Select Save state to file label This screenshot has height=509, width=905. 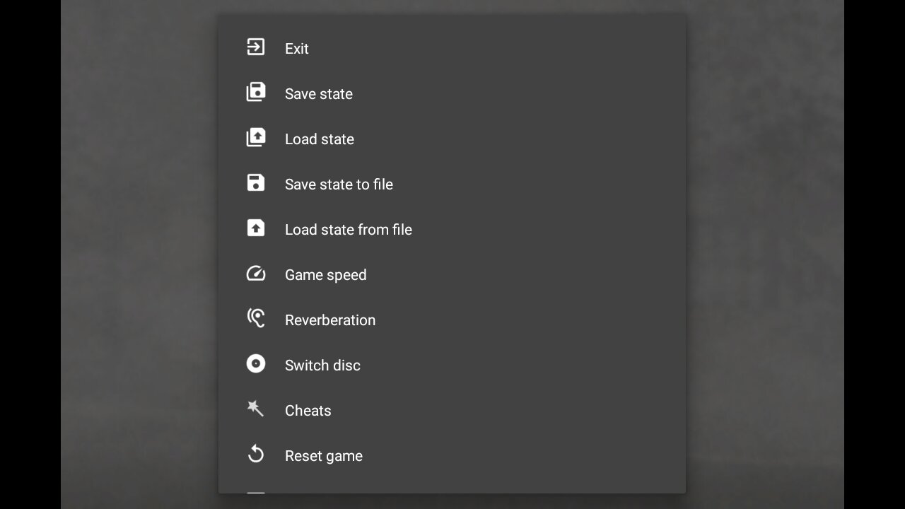[x=339, y=185]
